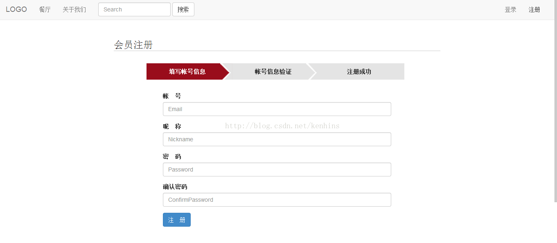557x243 pixels.
Task: Go to the 登录 login link
Action: tap(510, 10)
